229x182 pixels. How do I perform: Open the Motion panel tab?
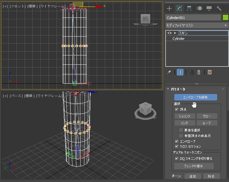pyautogui.click(x=199, y=8)
